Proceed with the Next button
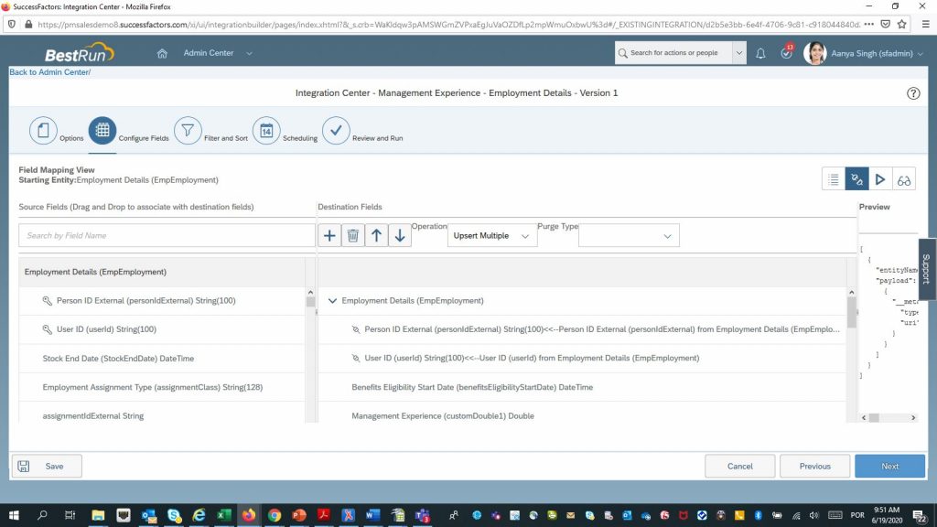937x527 pixels. pyautogui.click(x=889, y=466)
